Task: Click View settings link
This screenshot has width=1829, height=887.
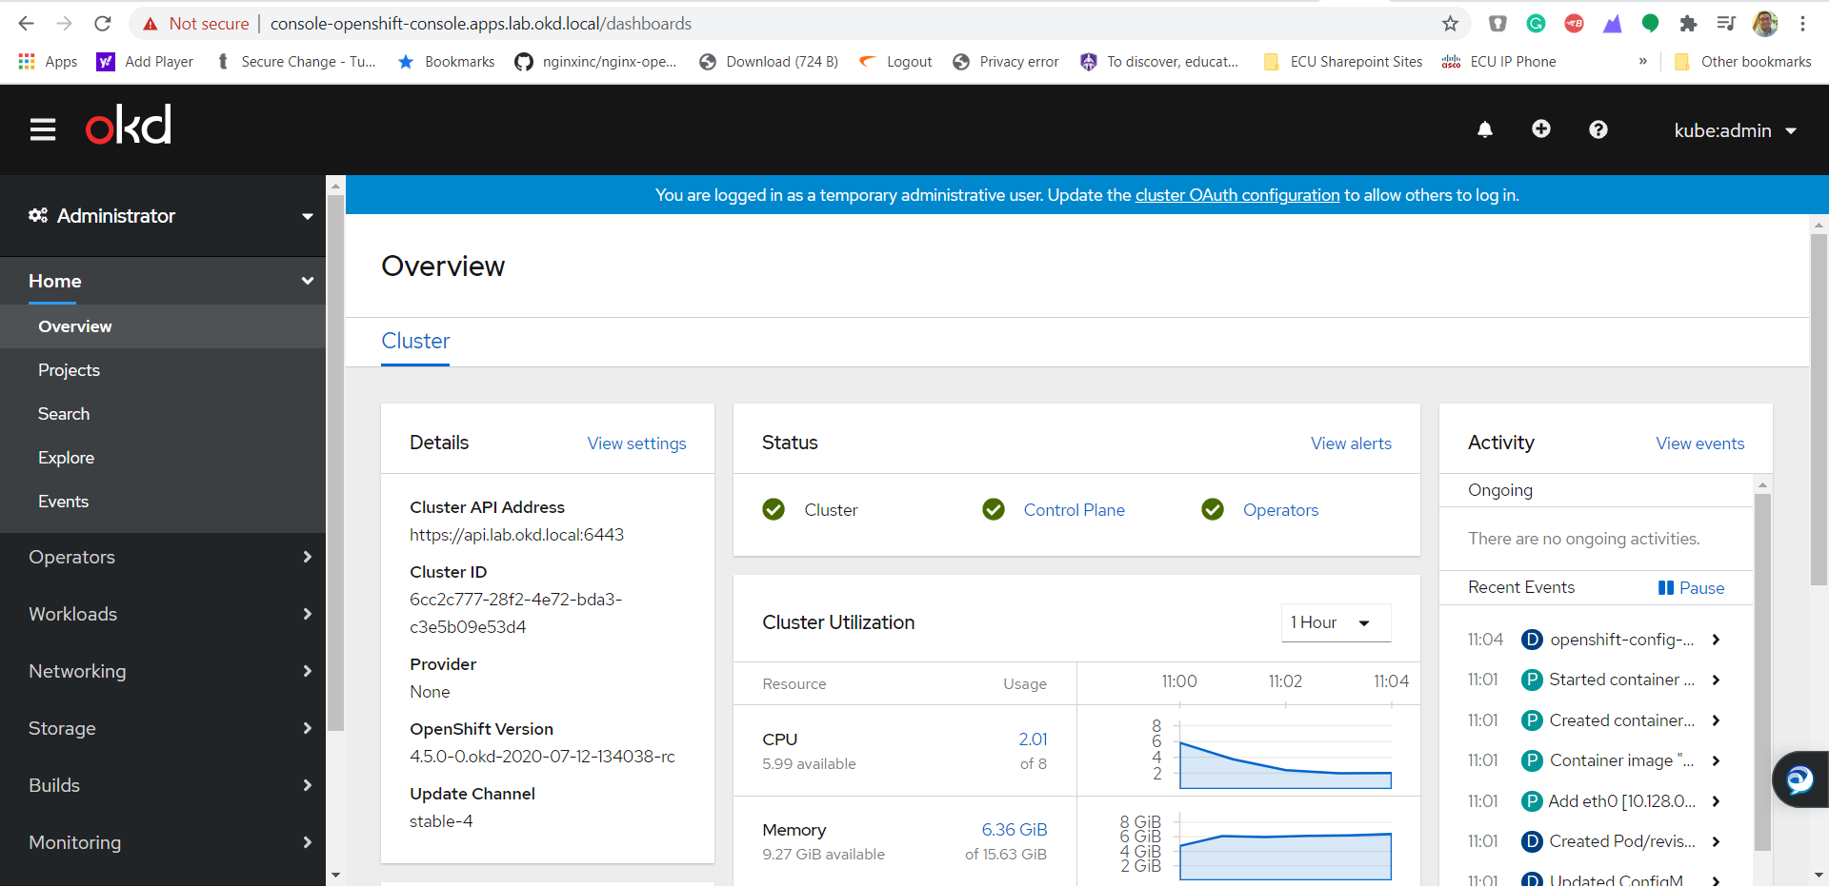Action: [x=636, y=443]
